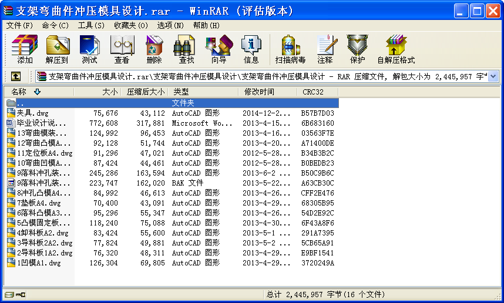Select file 5凸模固定板...
This screenshot has width=504, height=303.
43,223
